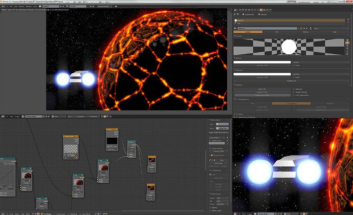Viewport: 353px width, 215px height.
Task: Set preview to monkey icon
Action: point(347,48)
